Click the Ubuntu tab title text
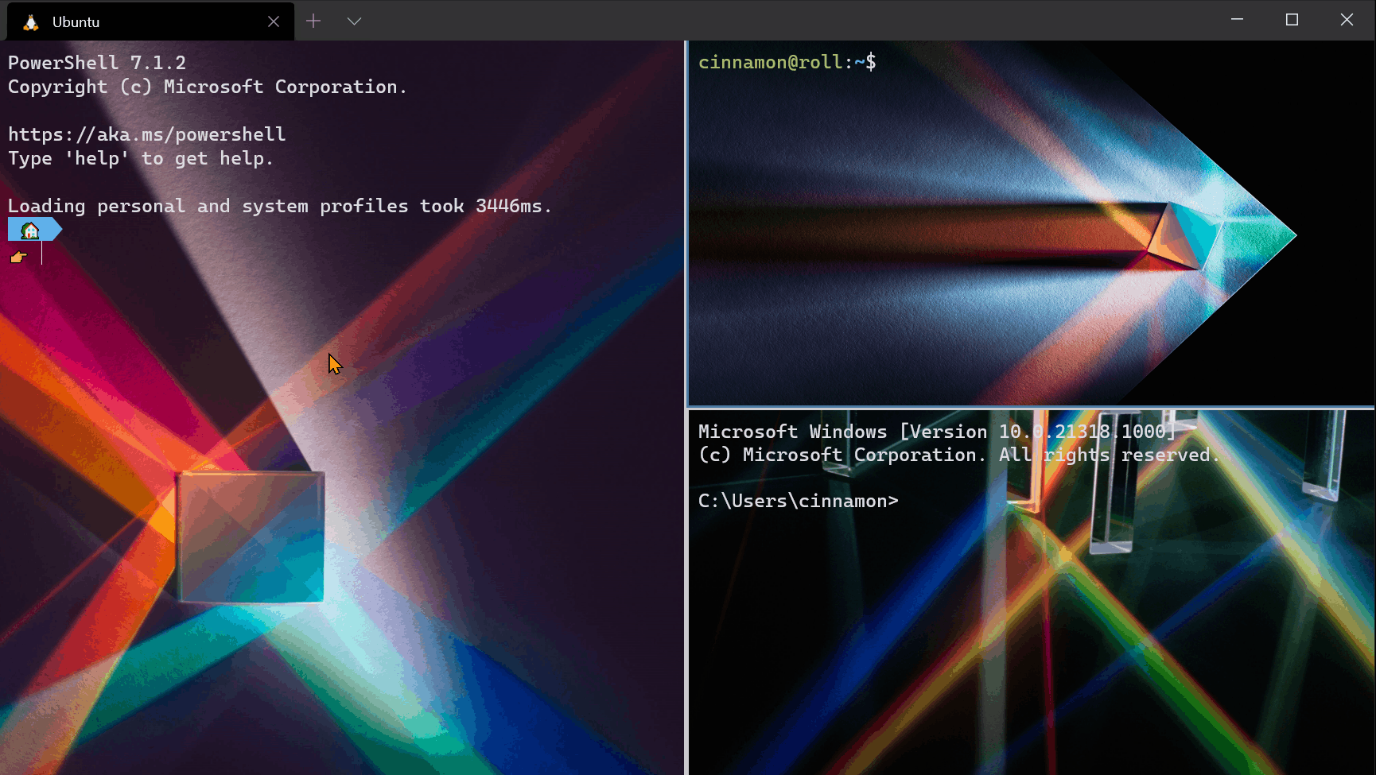Image resolution: width=1376 pixels, height=775 pixels. 76,21
